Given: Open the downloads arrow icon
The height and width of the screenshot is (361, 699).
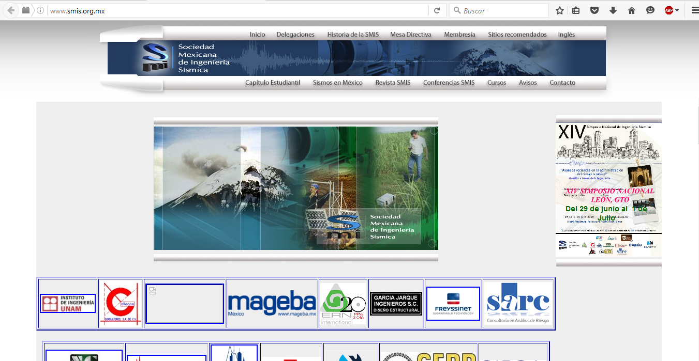Looking at the screenshot, I should point(613,10).
